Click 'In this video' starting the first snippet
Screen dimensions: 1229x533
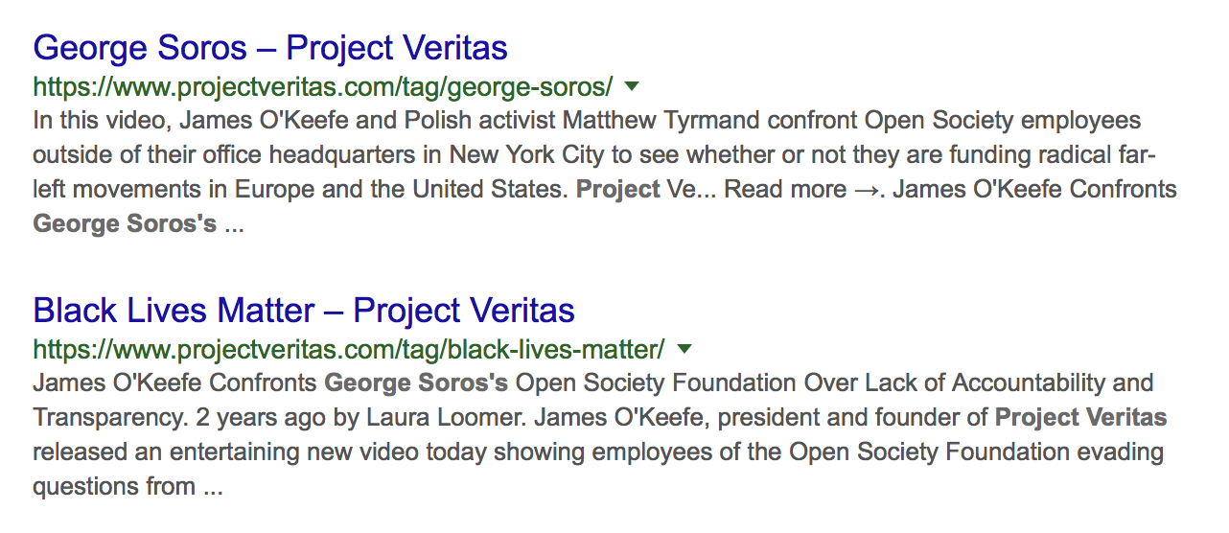[91, 121]
